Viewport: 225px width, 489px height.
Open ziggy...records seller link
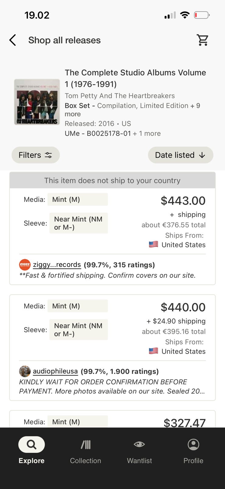[x=57, y=265]
